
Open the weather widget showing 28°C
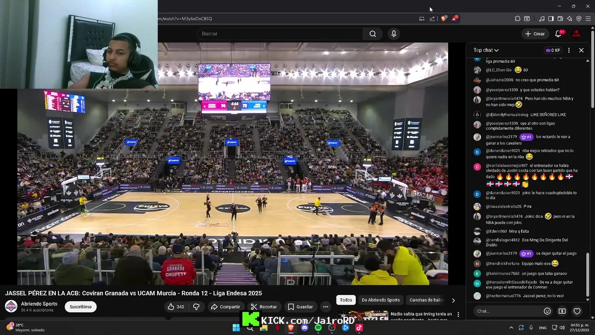tap(25, 328)
